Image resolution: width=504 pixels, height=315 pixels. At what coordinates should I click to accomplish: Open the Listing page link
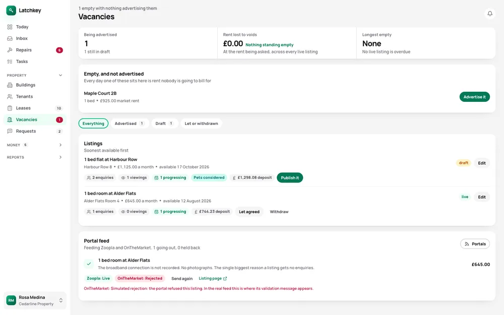[x=213, y=279]
